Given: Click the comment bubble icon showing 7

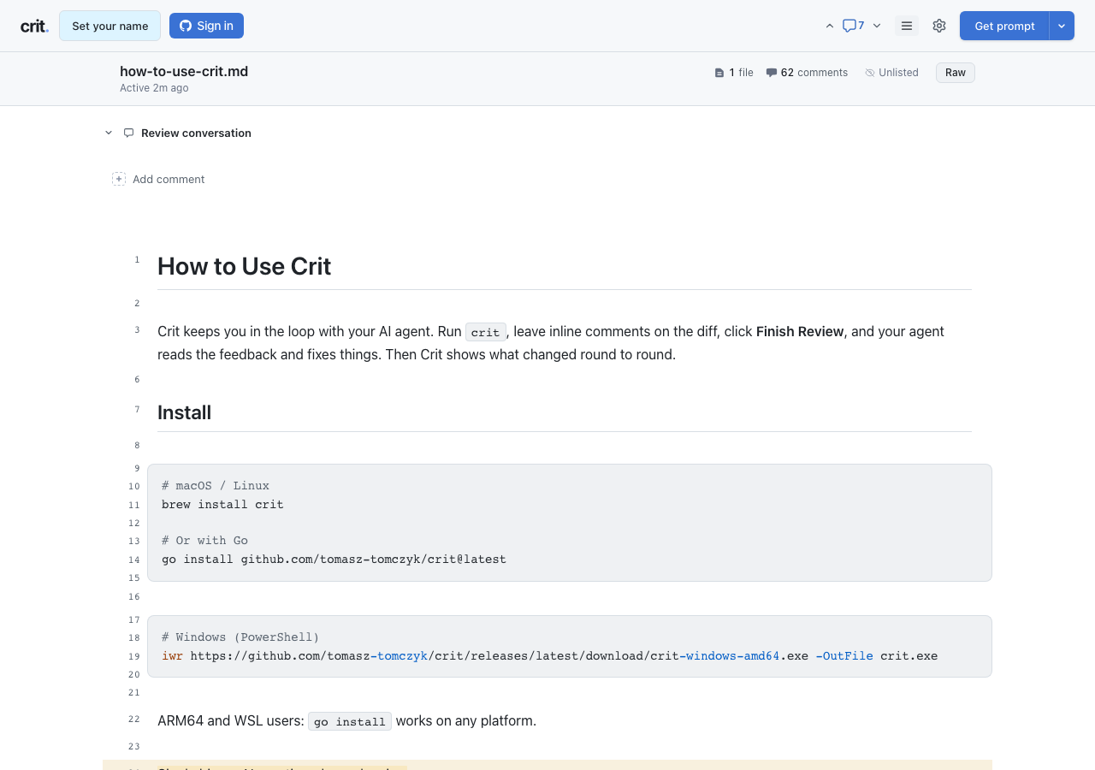Looking at the screenshot, I should [853, 26].
